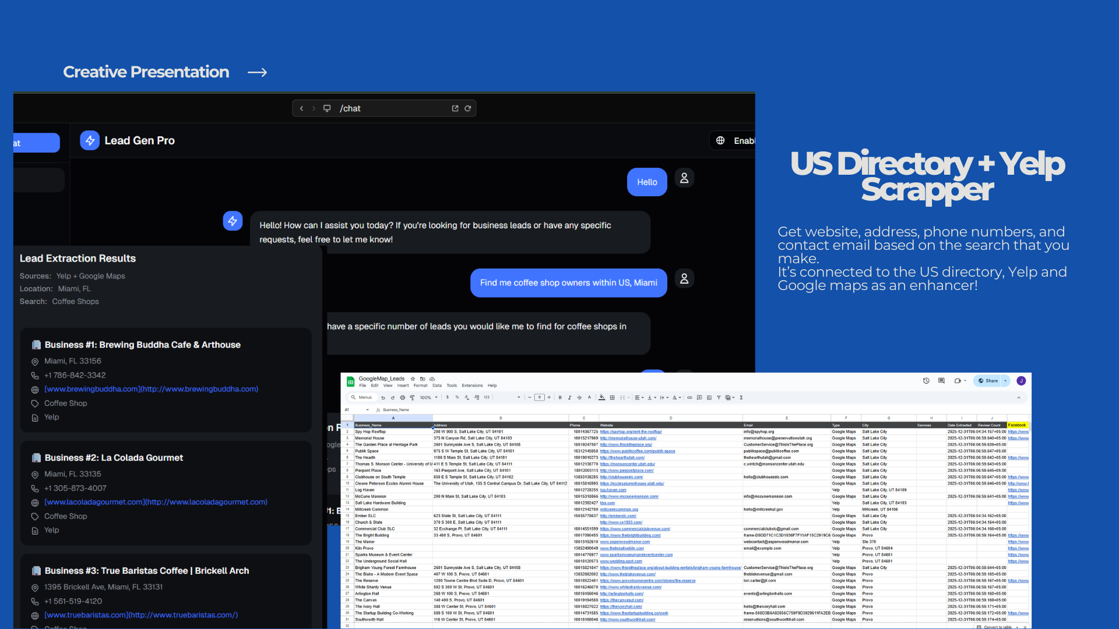This screenshot has height=629, width=1119.
Task: Open the Data menu in Sheets
Action: coord(437,386)
